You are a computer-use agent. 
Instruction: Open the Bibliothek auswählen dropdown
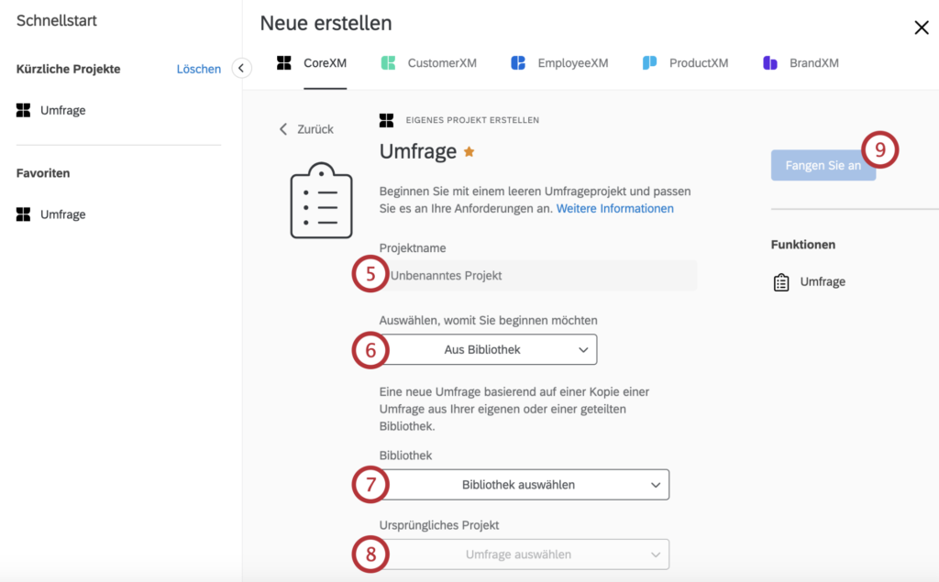(524, 485)
